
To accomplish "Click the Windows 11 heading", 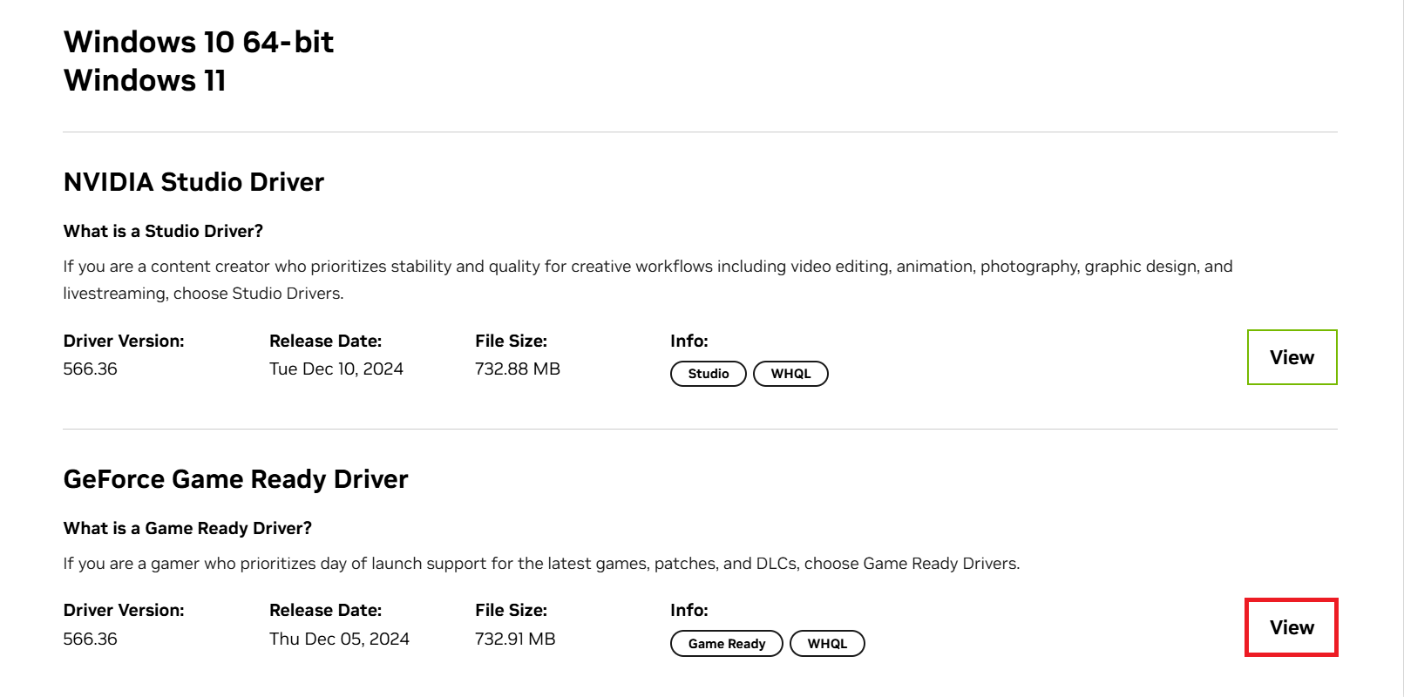I will (145, 80).
